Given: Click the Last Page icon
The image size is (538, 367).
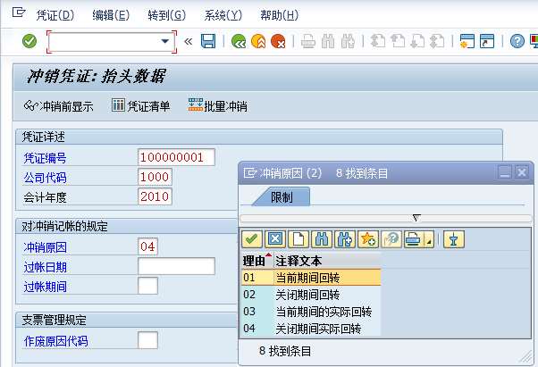Looking at the screenshot, I should point(438,41).
